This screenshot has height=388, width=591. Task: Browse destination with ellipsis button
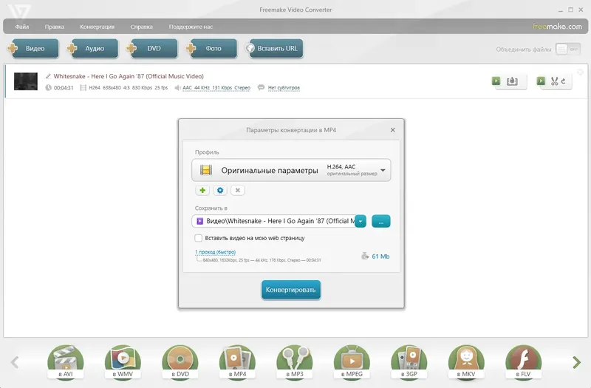tap(380, 221)
